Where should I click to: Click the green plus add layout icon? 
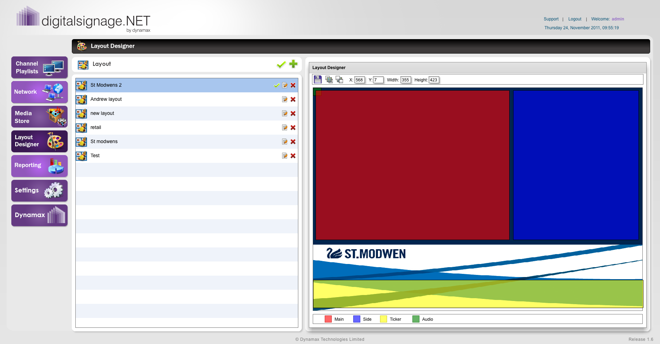click(x=293, y=64)
